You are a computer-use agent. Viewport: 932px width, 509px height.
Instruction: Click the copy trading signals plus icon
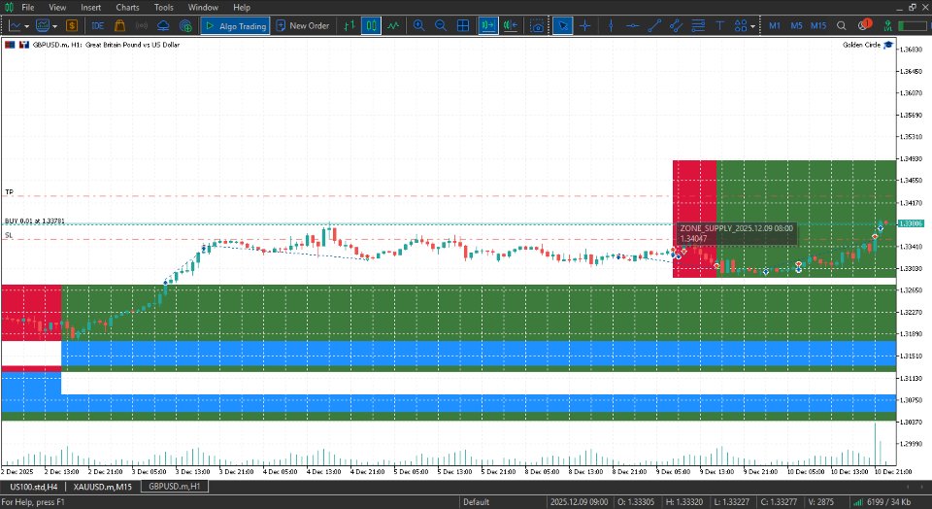tap(185, 25)
